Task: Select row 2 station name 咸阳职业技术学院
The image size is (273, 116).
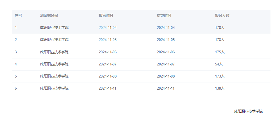Action: 54,40
